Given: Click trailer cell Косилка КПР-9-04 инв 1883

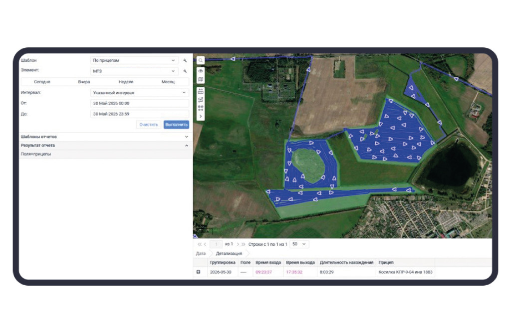Looking at the screenshot, I should (x=405, y=272).
